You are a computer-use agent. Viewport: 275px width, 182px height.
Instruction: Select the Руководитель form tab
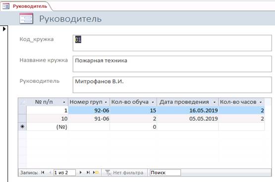[26, 6]
